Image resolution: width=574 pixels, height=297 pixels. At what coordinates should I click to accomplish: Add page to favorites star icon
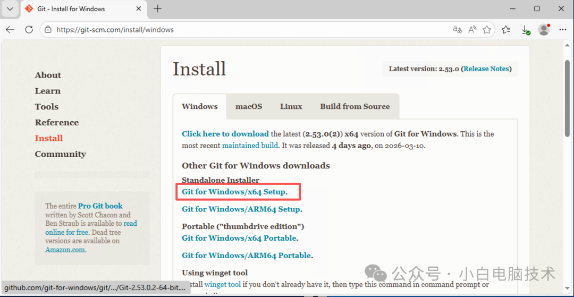[x=486, y=30]
